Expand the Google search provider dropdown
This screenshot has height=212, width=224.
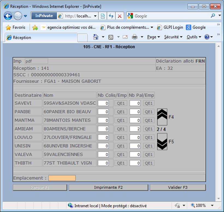220,16
